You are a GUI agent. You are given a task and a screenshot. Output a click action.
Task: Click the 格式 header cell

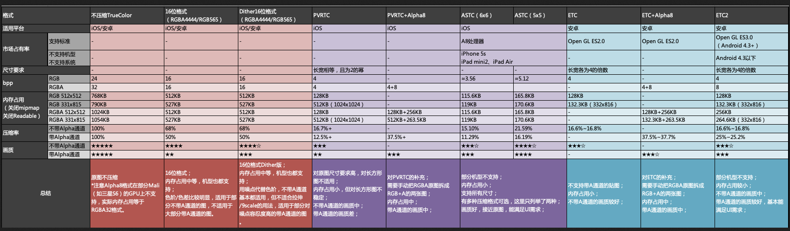click(x=45, y=15)
